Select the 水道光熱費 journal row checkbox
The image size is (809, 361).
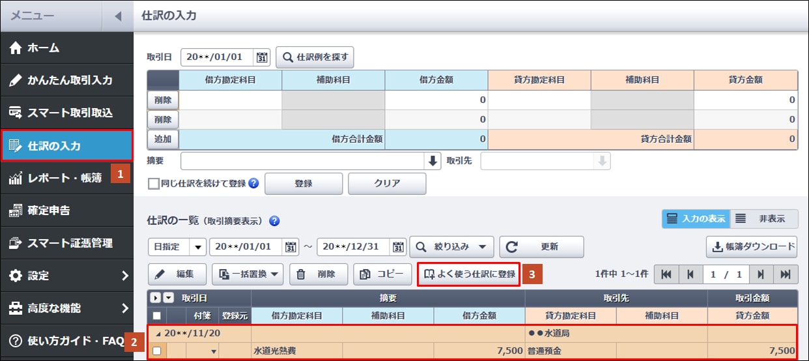[x=156, y=351]
